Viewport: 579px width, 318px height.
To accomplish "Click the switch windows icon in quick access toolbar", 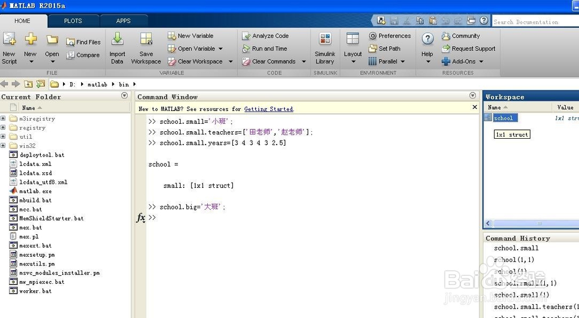I will [x=471, y=21].
